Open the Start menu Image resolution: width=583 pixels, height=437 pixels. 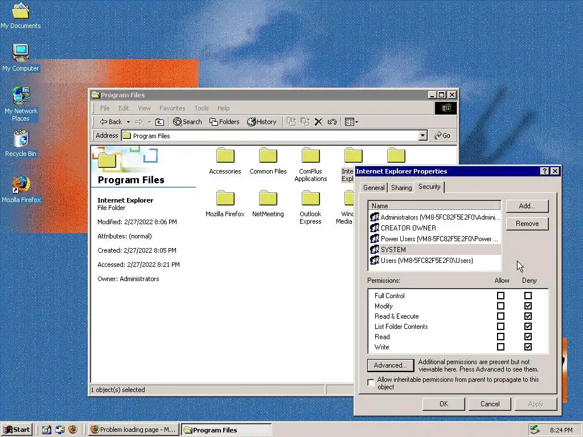tap(17, 430)
